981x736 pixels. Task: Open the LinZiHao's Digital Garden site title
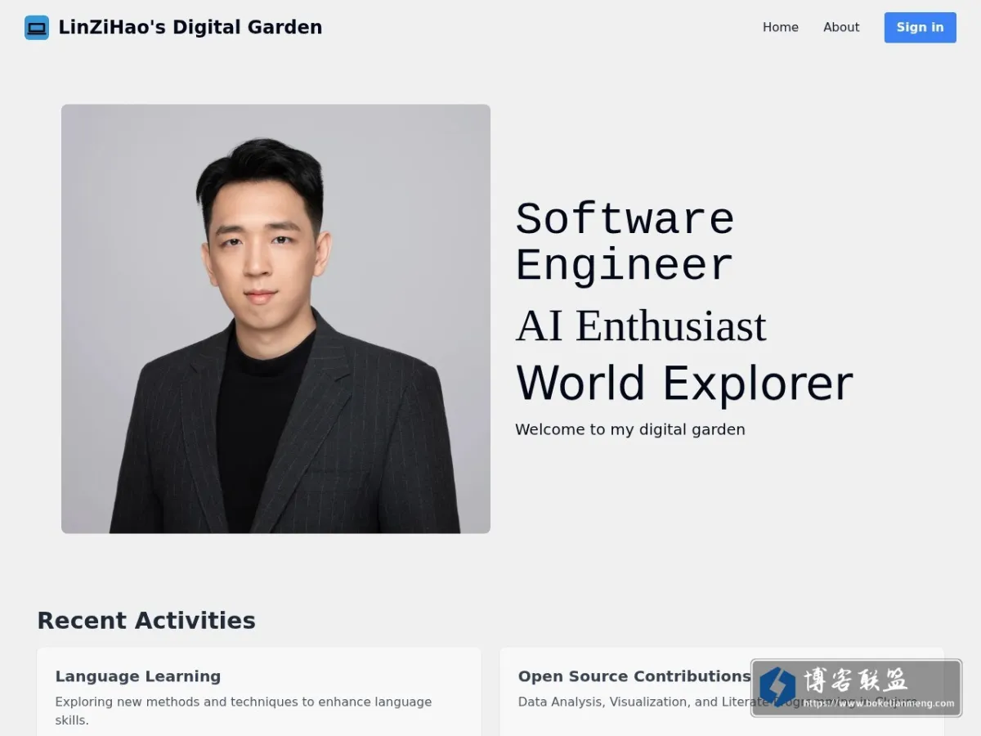tap(190, 28)
